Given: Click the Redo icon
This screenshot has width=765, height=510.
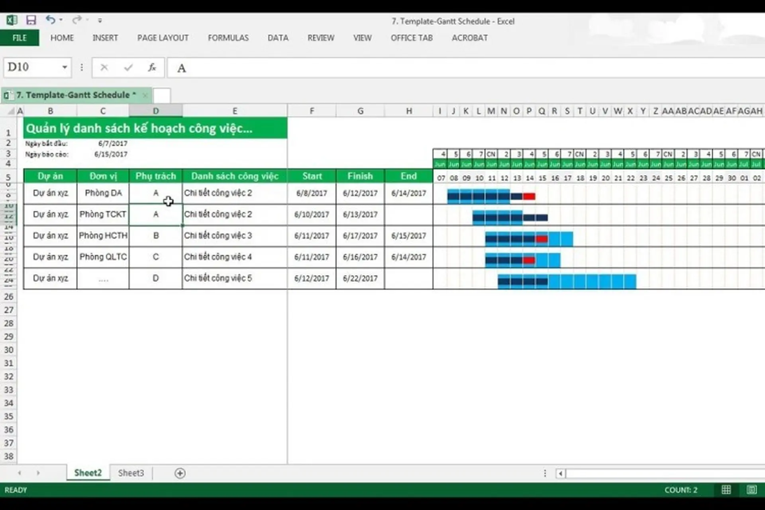Looking at the screenshot, I should click(x=76, y=20).
